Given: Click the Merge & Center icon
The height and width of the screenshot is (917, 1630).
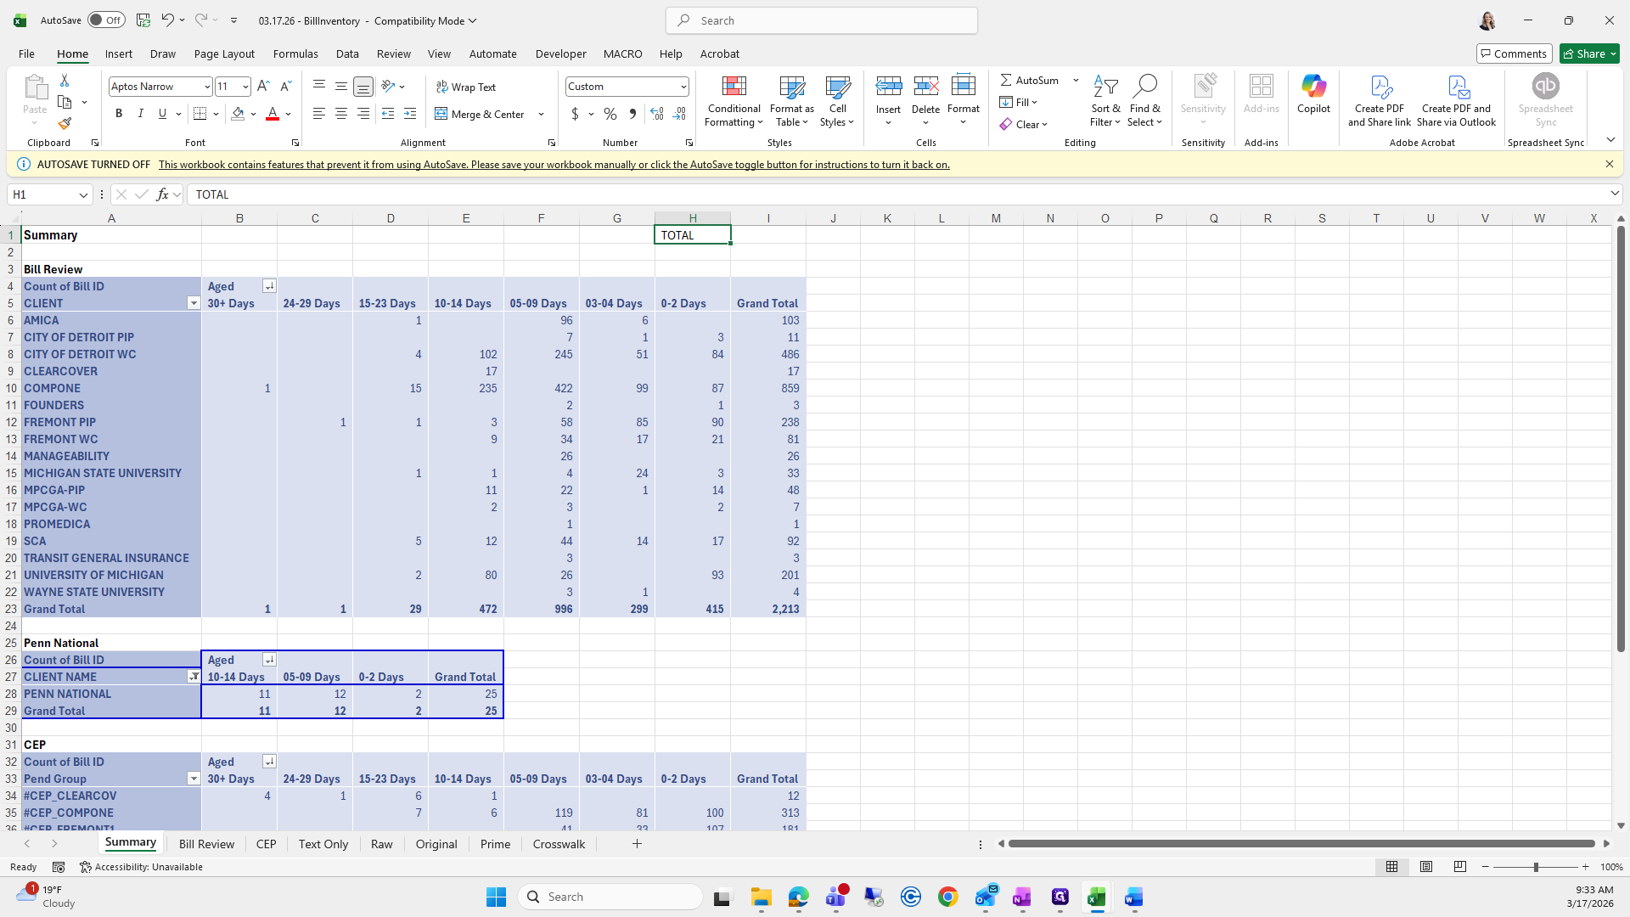Looking at the screenshot, I should click(x=441, y=114).
